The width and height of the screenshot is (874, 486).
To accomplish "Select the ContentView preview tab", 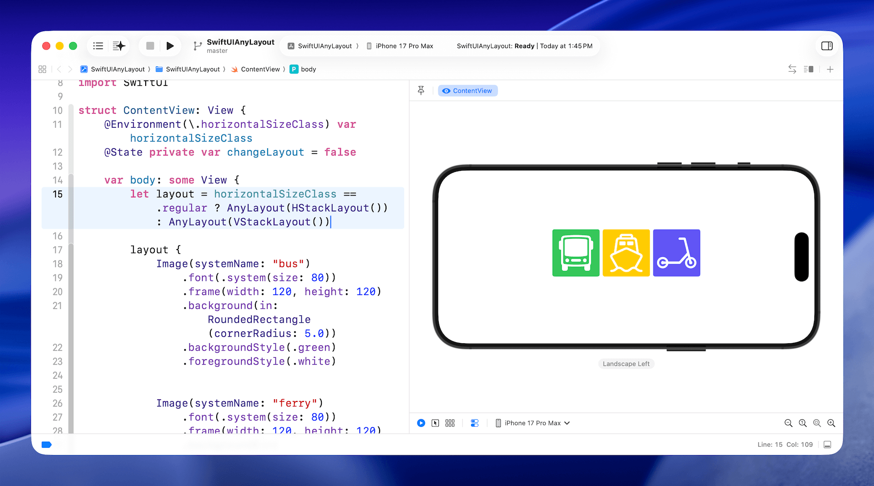I will pyautogui.click(x=467, y=91).
